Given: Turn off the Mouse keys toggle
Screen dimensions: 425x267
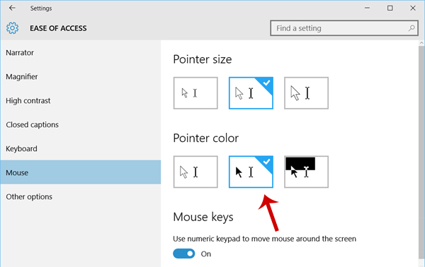Looking at the screenshot, I should click(x=183, y=254).
